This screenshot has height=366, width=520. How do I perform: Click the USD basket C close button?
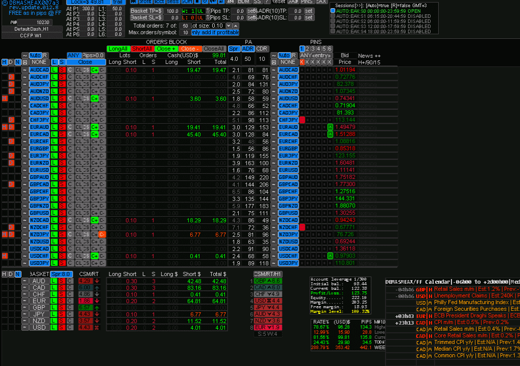click(x=70, y=327)
